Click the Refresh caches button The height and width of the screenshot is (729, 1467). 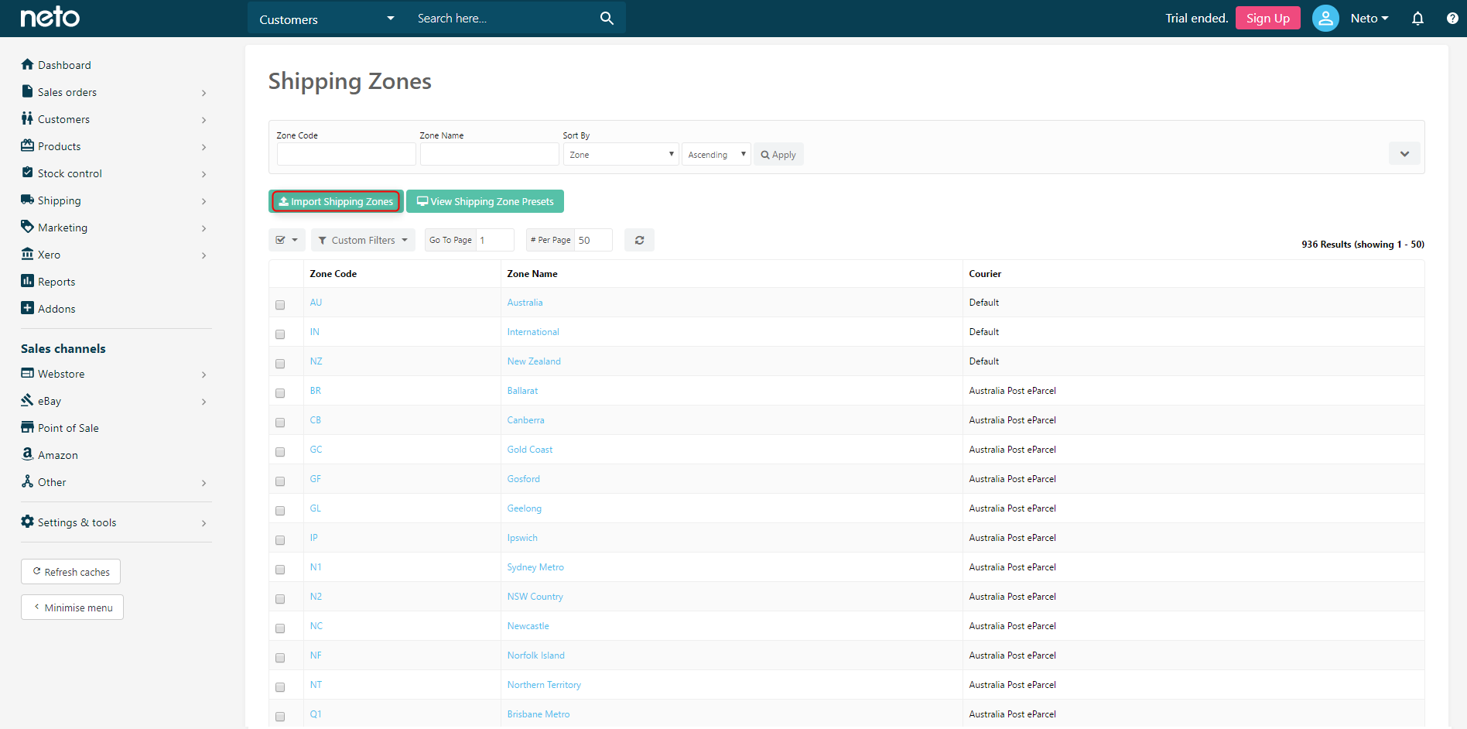(70, 572)
